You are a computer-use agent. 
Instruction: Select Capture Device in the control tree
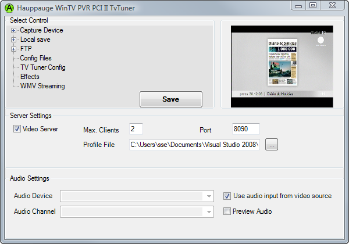(x=41, y=30)
